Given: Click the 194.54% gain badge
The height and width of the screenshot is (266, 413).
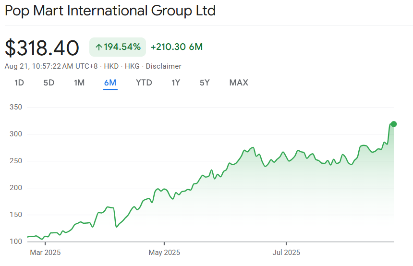Looking at the screenshot, I should pos(118,47).
